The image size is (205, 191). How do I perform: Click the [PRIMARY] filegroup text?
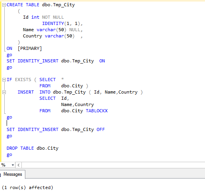[x=30, y=48]
